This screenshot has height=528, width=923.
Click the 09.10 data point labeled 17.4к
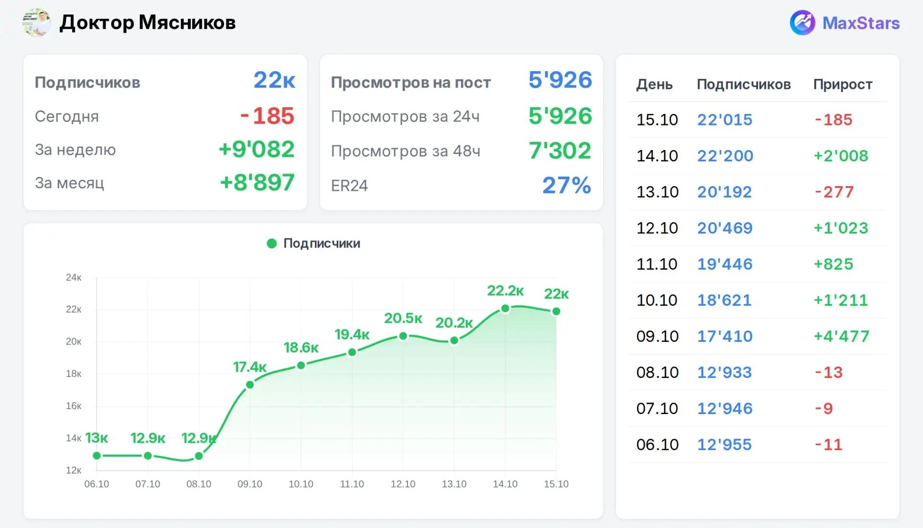pyautogui.click(x=250, y=385)
